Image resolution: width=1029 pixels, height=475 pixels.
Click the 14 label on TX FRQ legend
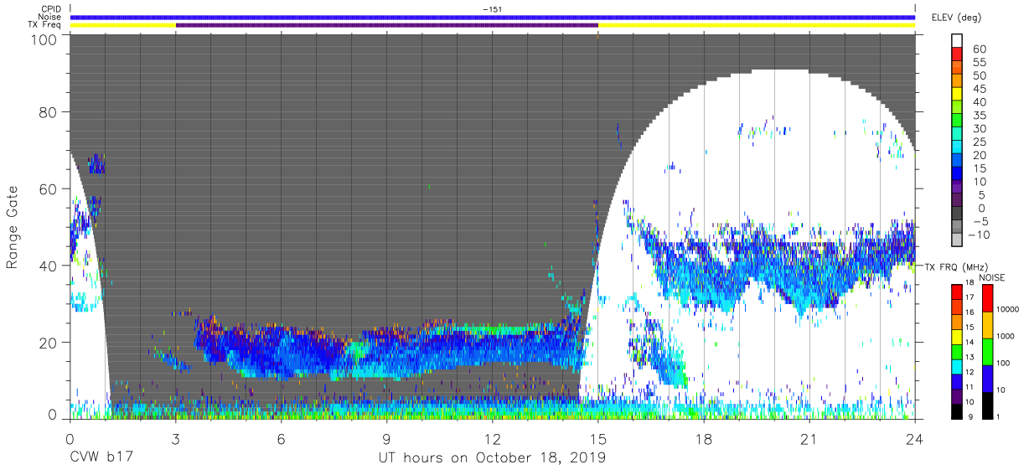(970, 343)
